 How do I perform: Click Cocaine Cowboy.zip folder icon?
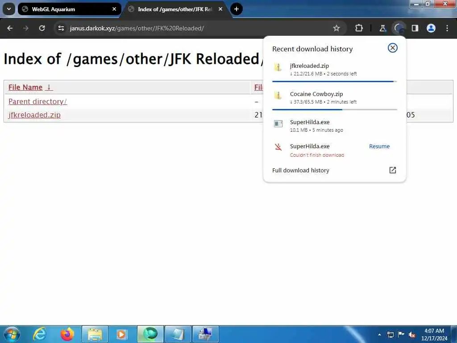pos(278,96)
